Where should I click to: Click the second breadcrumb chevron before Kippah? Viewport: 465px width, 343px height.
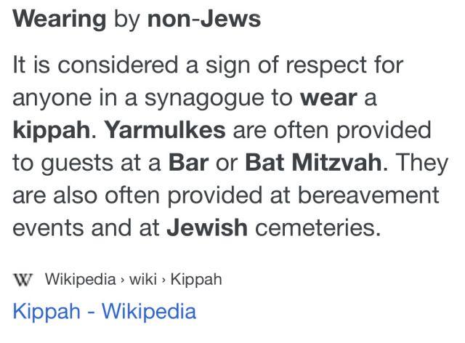tap(163, 280)
